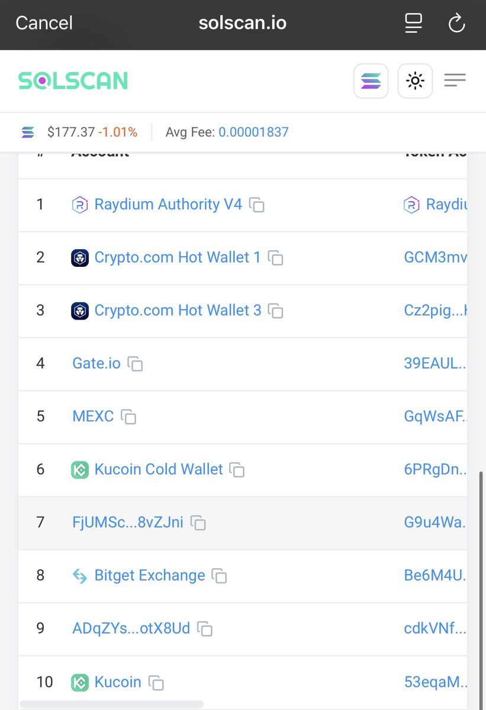The width and height of the screenshot is (486, 710).
Task: Copy address FjUMSc...8vZJni
Action: (x=198, y=523)
